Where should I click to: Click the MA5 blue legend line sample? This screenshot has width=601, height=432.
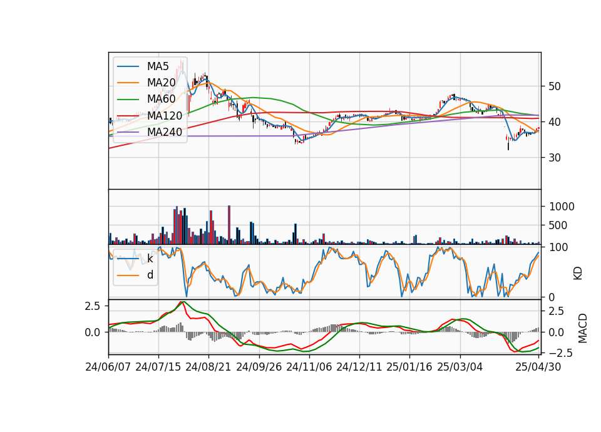pos(128,66)
